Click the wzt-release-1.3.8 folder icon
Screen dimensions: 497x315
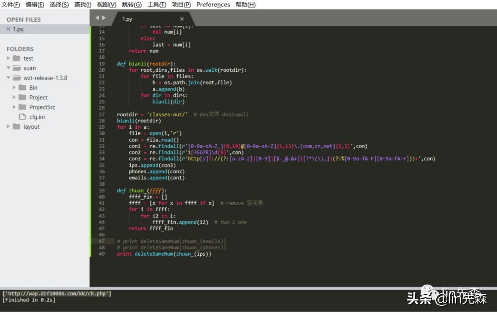(x=17, y=78)
